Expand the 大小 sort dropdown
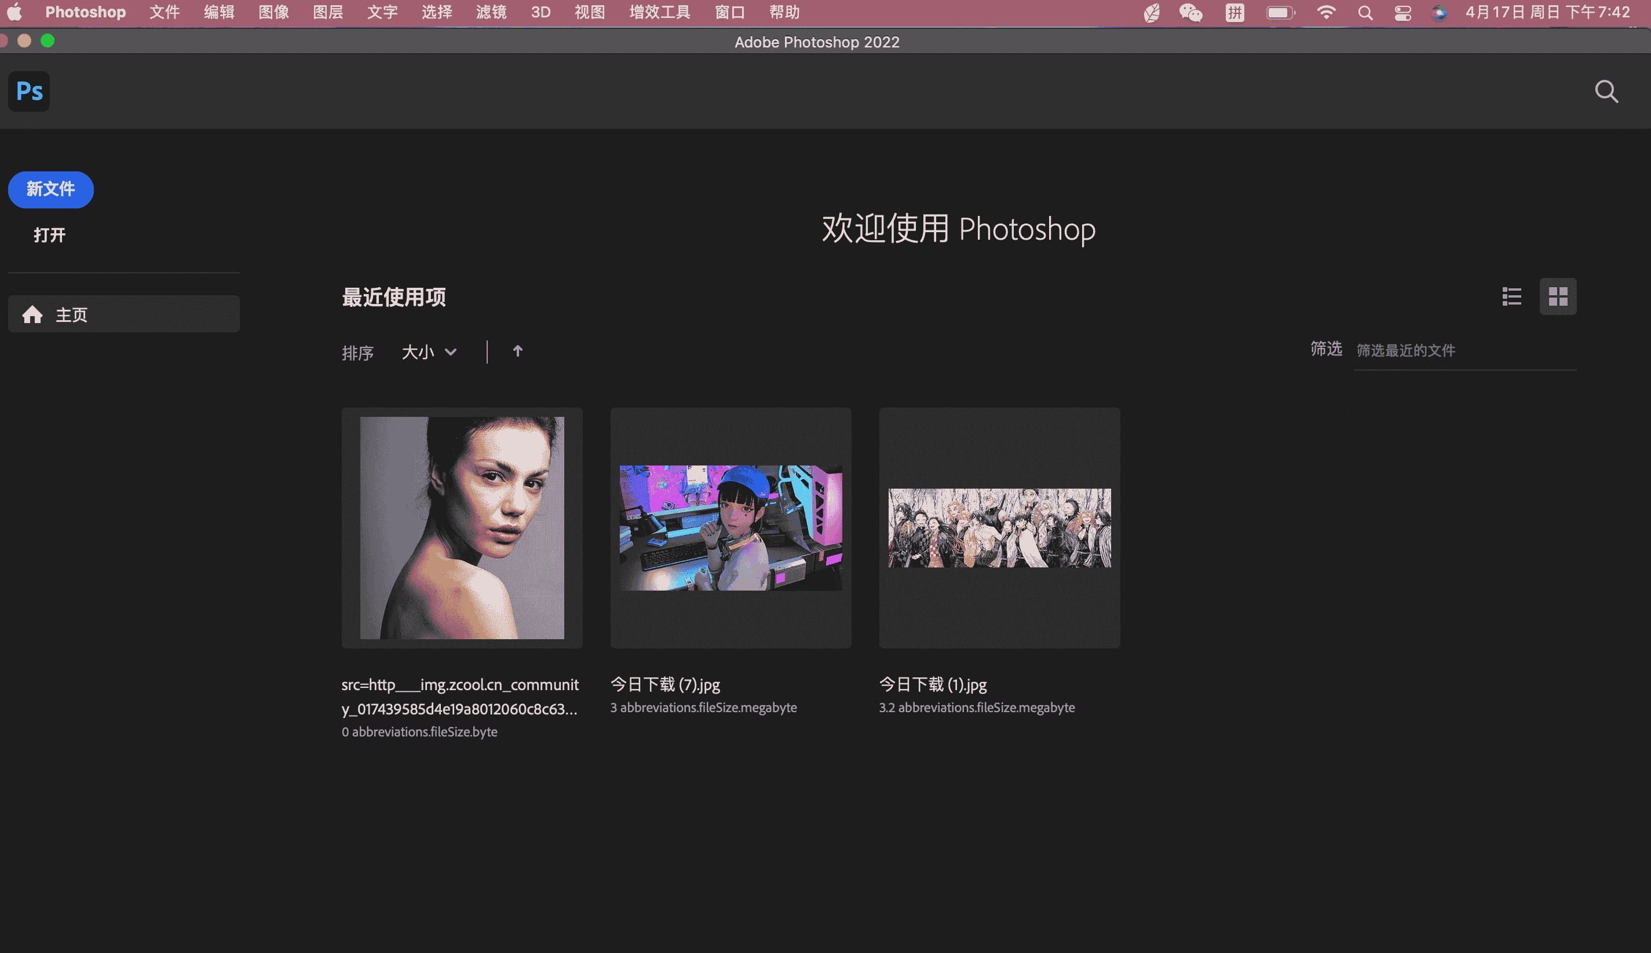The image size is (1651, 953). pos(429,352)
